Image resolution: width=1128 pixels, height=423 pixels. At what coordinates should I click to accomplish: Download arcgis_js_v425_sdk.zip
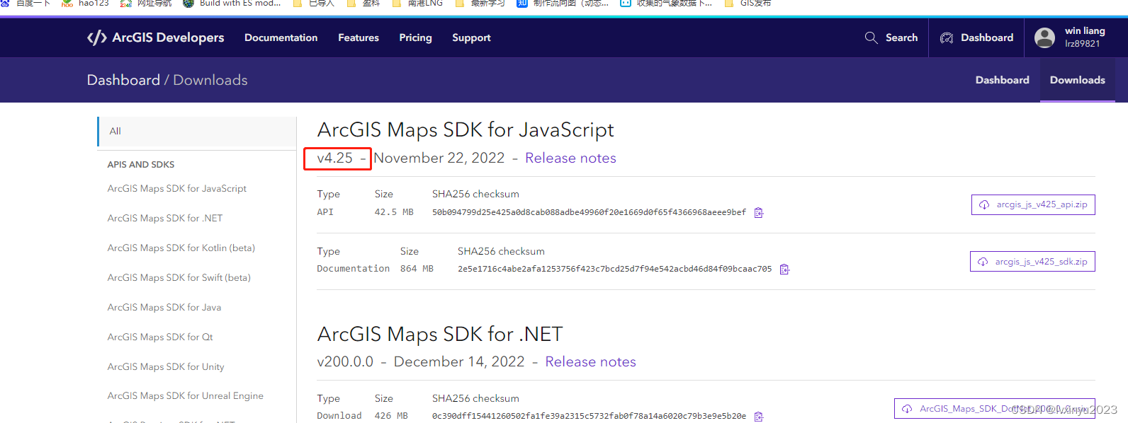(1032, 262)
